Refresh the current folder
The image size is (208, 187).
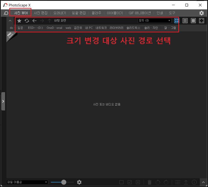pyautogui.click(x=27, y=21)
